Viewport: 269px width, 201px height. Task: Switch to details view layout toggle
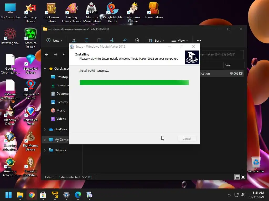click(237, 177)
